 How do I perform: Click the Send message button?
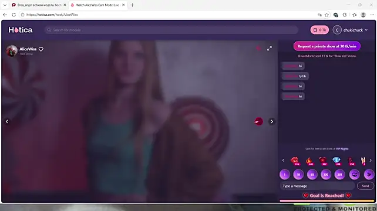click(x=365, y=186)
